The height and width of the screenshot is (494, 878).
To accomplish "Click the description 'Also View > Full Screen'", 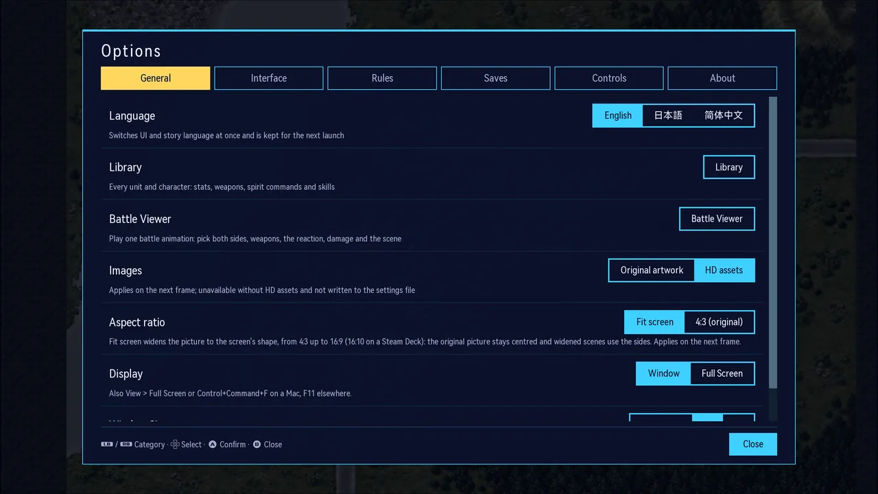I will tap(230, 393).
